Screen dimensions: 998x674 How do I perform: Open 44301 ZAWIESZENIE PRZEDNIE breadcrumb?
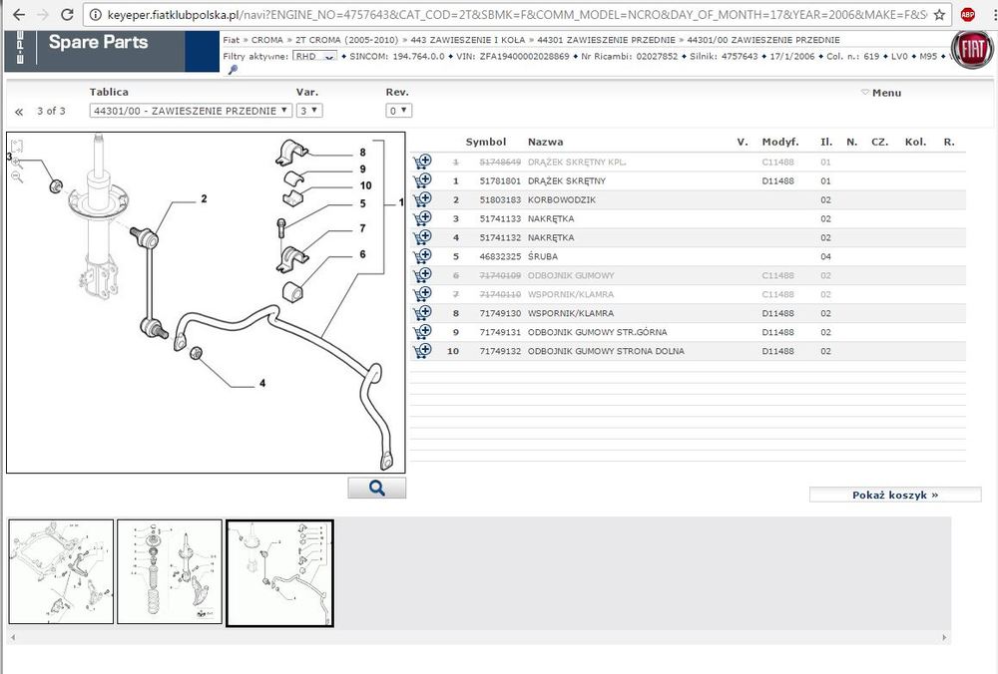pyautogui.click(x=606, y=40)
